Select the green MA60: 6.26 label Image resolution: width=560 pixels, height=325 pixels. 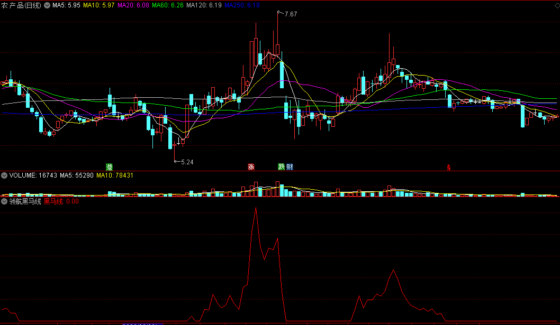coord(167,5)
